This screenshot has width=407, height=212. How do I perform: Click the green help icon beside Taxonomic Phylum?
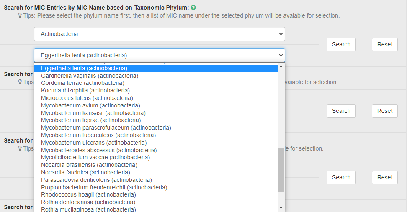pos(193,8)
